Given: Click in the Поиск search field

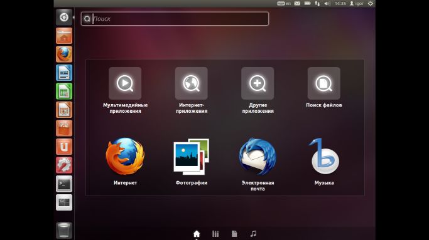Looking at the screenshot, I should pyautogui.click(x=175, y=19).
